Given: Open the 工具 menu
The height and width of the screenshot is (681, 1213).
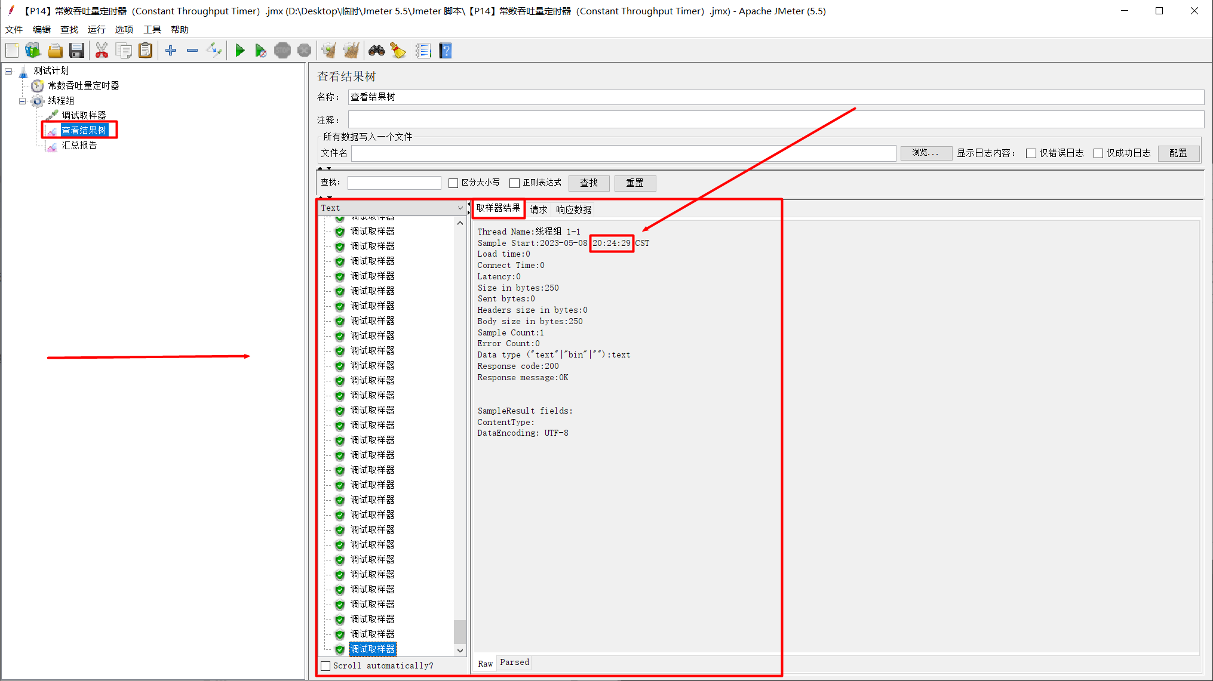Looking at the screenshot, I should tap(152, 29).
